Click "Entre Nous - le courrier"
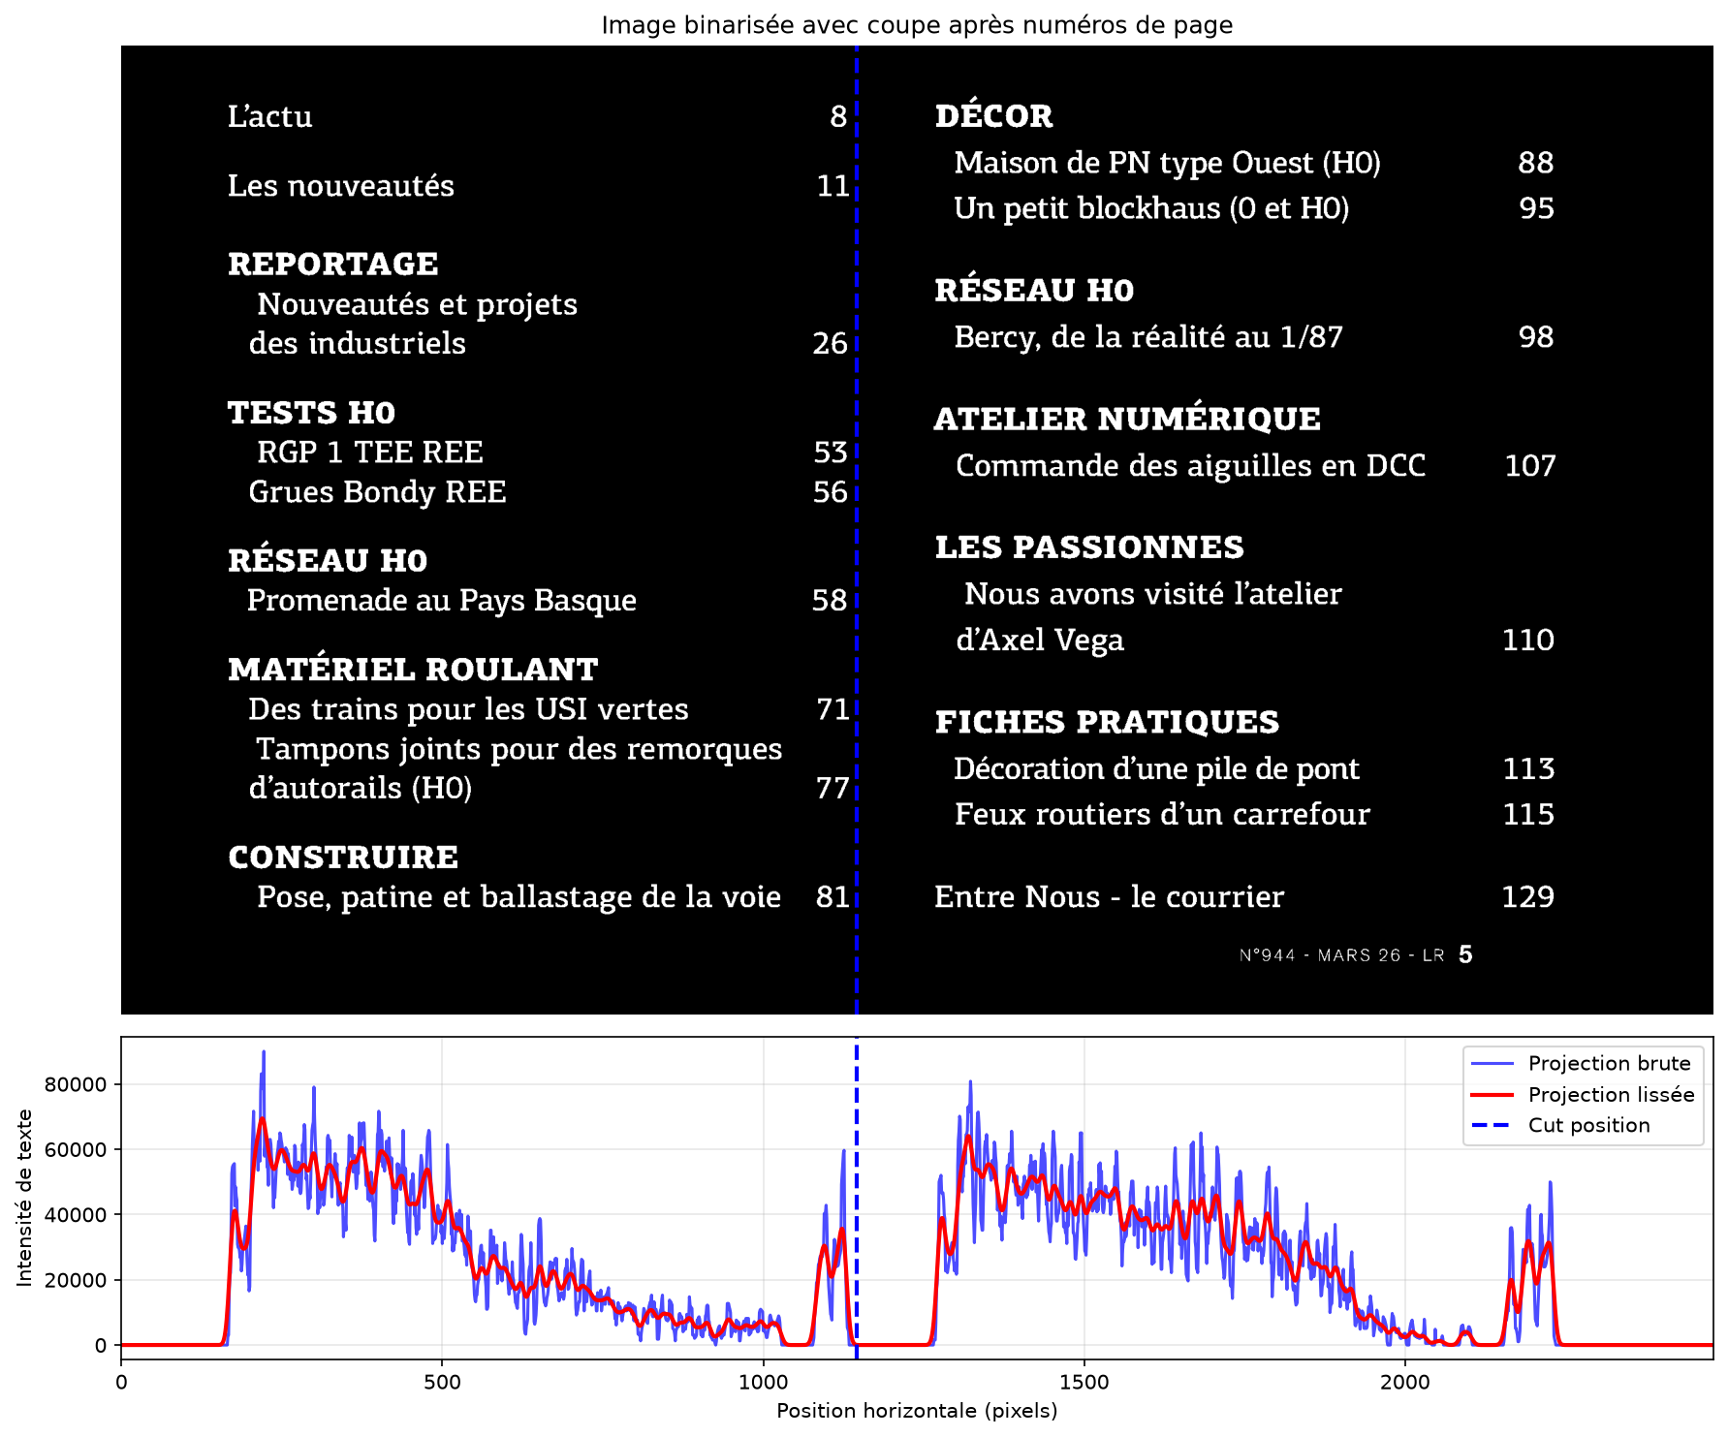 pyautogui.click(x=1109, y=897)
